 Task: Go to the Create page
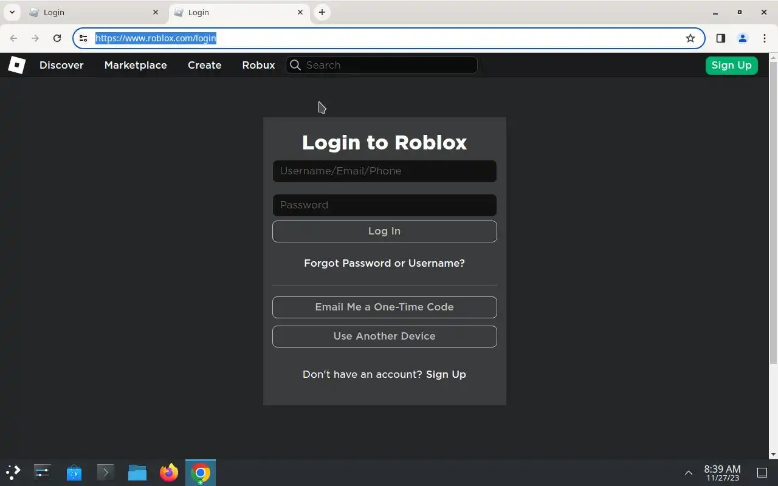pos(204,65)
